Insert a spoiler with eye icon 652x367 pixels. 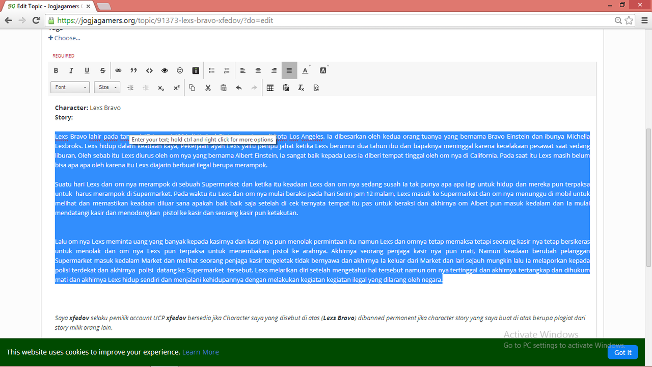pyautogui.click(x=165, y=70)
